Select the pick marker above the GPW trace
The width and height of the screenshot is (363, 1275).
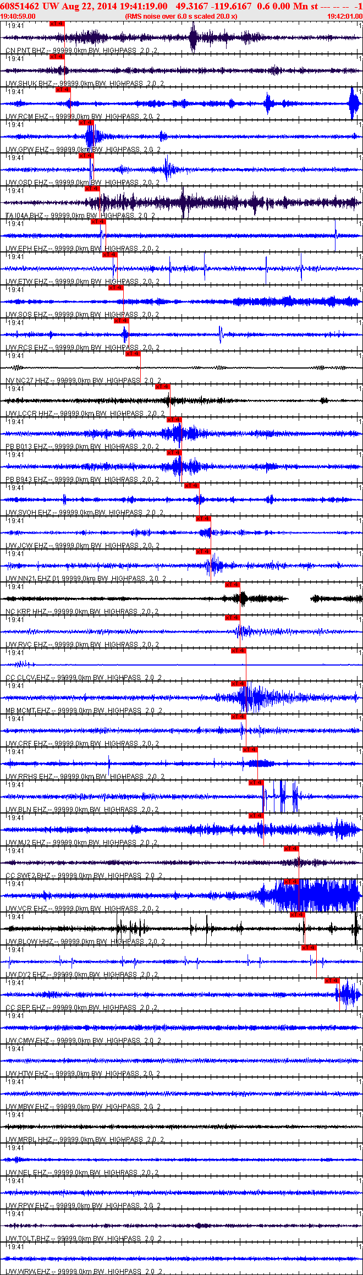(x=86, y=123)
